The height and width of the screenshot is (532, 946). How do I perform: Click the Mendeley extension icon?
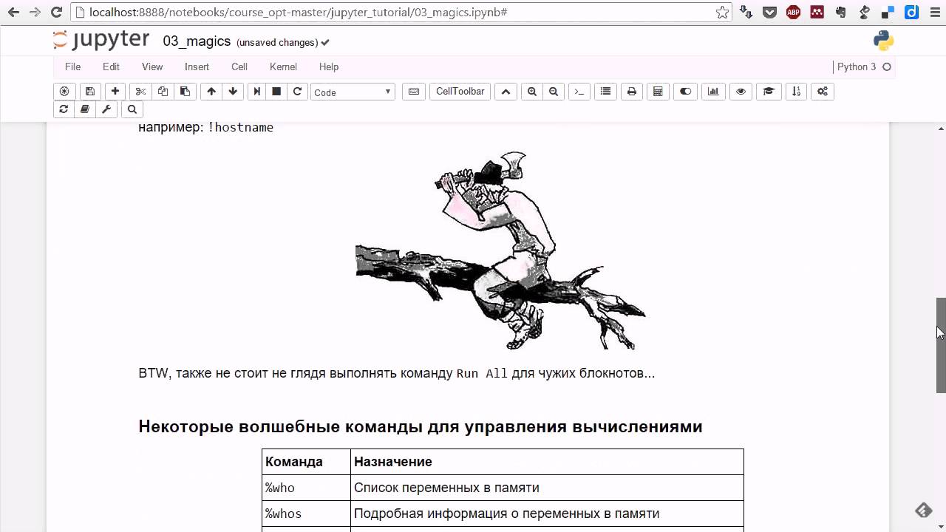pos(817,12)
